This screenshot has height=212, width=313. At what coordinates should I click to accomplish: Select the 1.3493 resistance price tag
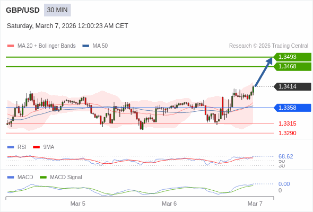(x=292, y=57)
